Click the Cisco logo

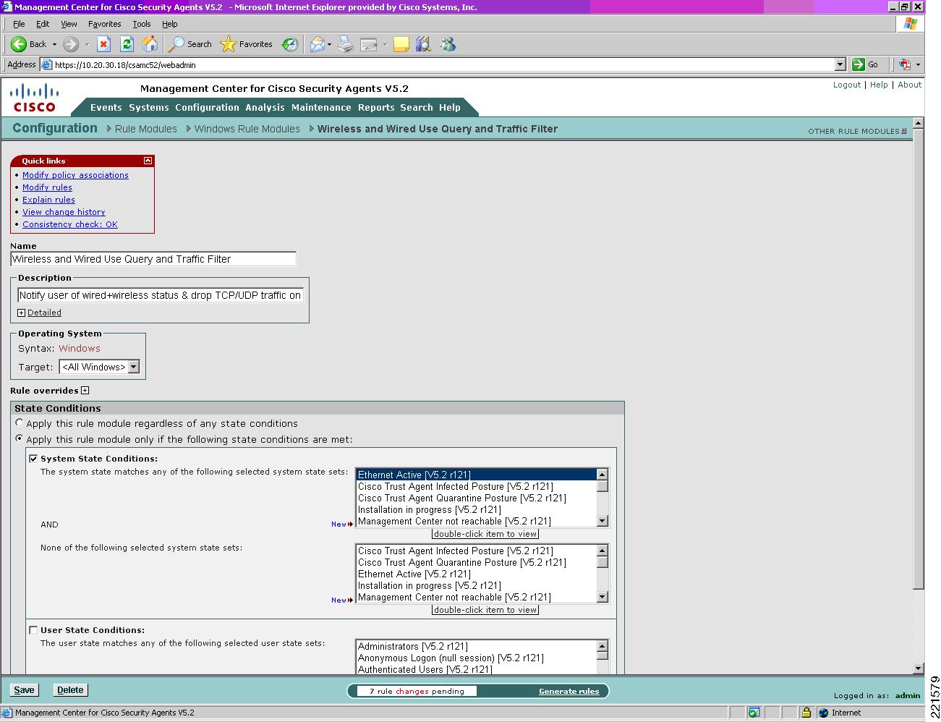point(34,98)
